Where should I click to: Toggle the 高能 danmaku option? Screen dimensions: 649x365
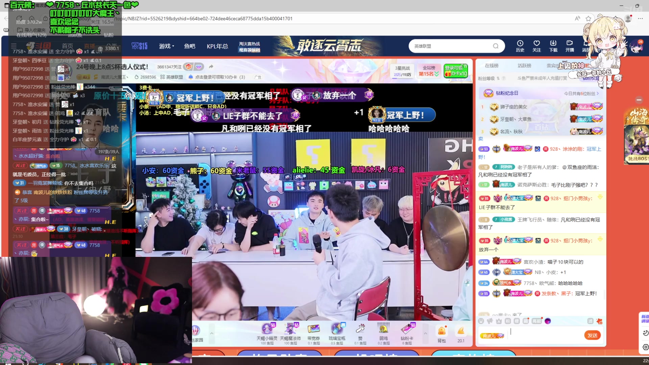point(536,321)
